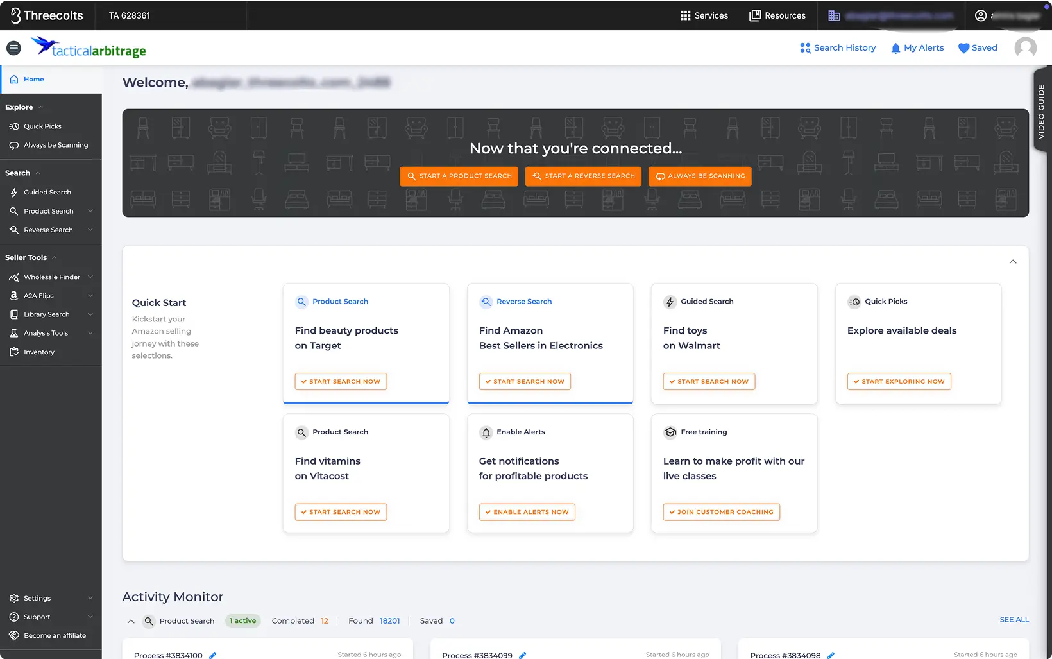Click the Resources icon in the top bar
The height and width of the screenshot is (659, 1052).
click(754, 15)
